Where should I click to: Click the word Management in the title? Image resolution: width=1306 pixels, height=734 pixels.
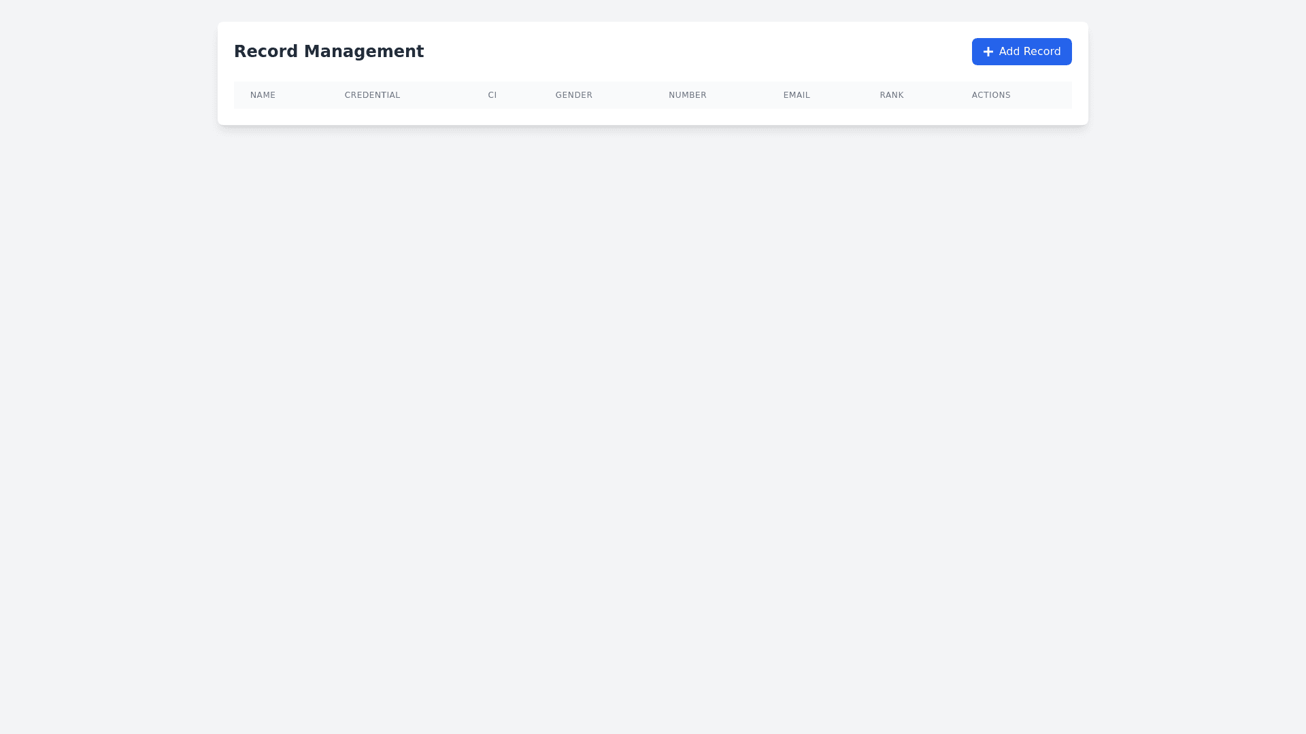[x=363, y=52]
